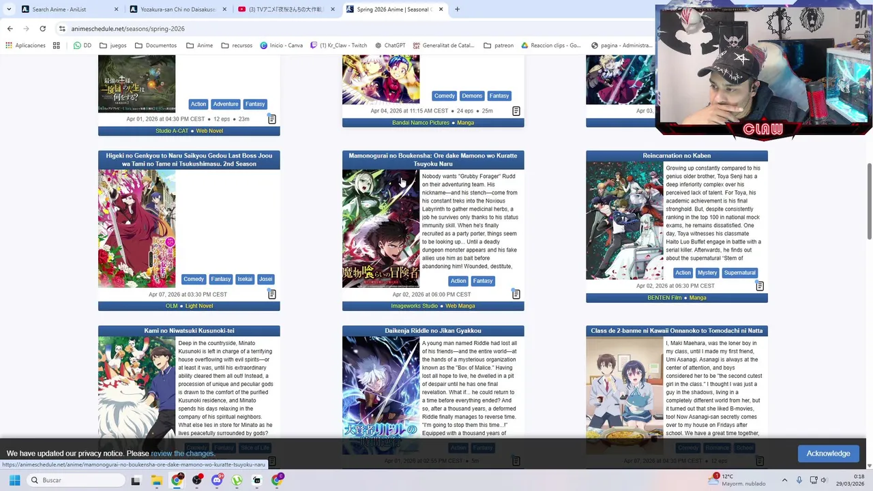
Task: Select the Mystery genre tag
Action: pos(707,273)
